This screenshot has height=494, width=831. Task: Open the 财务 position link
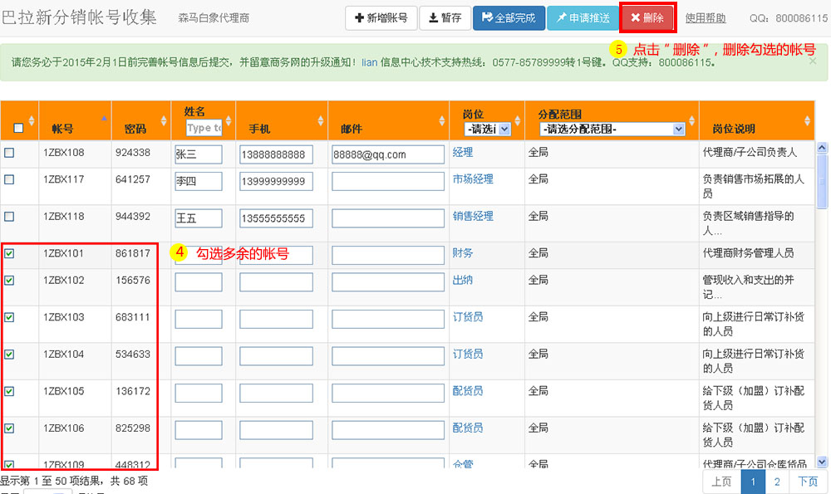(x=463, y=253)
